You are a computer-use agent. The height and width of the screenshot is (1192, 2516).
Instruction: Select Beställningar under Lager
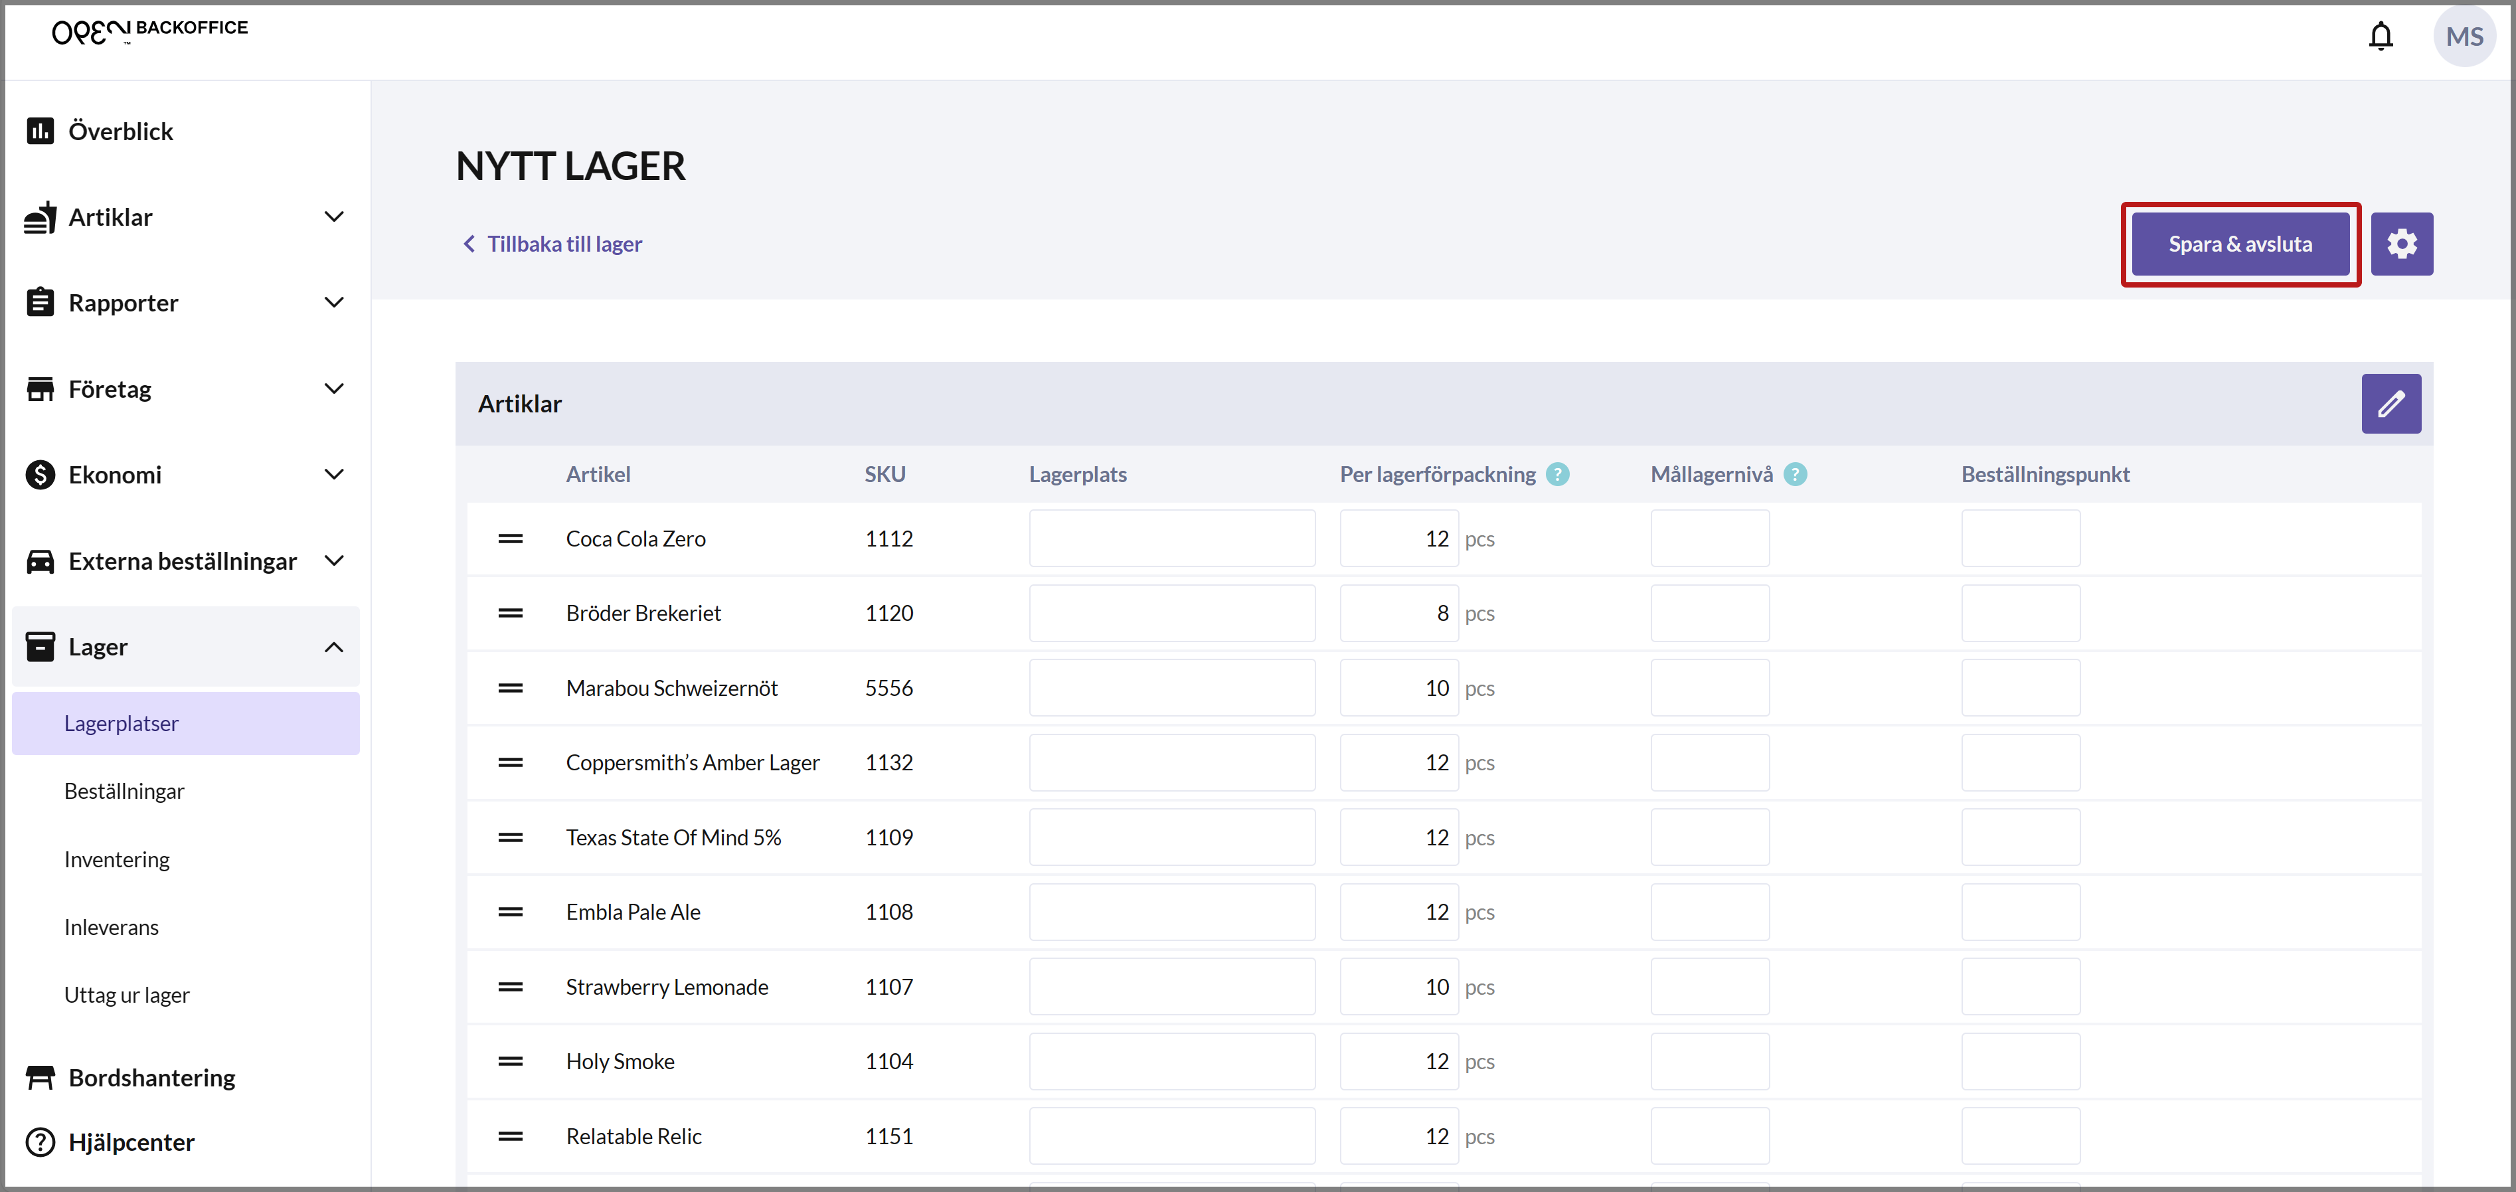coord(124,790)
